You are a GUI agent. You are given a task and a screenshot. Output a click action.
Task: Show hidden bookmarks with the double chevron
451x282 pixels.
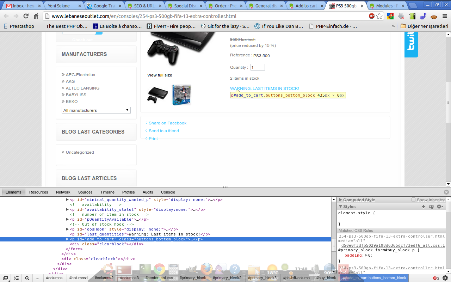[394, 26]
